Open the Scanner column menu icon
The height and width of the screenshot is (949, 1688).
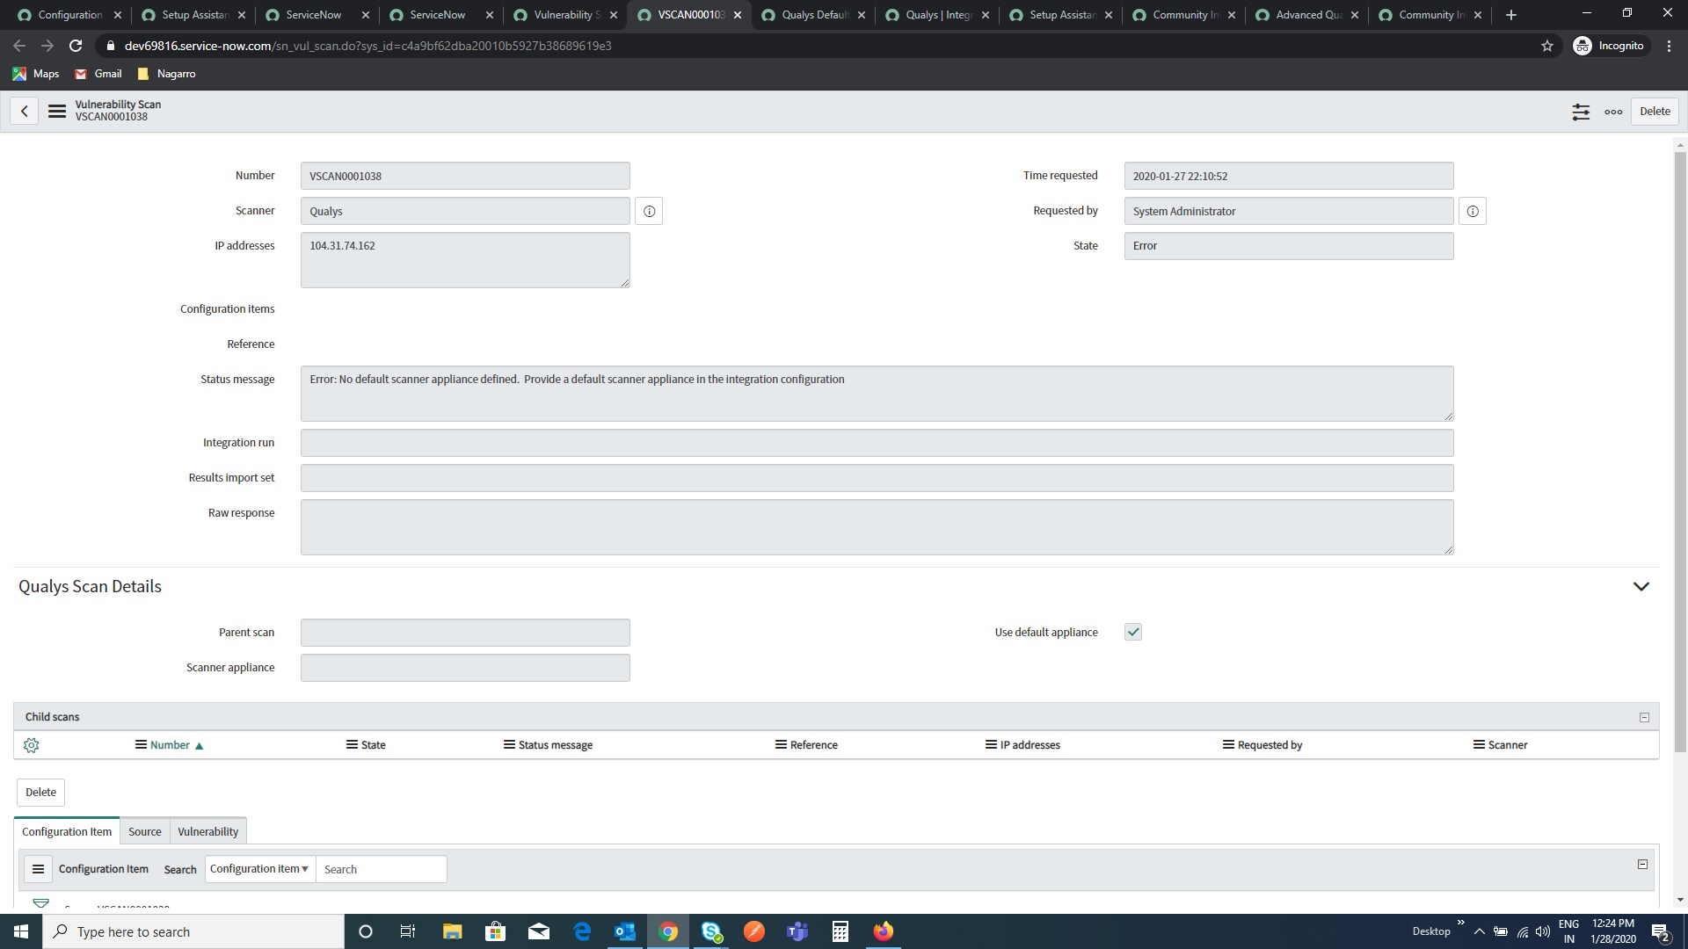[x=1479, y=744]
